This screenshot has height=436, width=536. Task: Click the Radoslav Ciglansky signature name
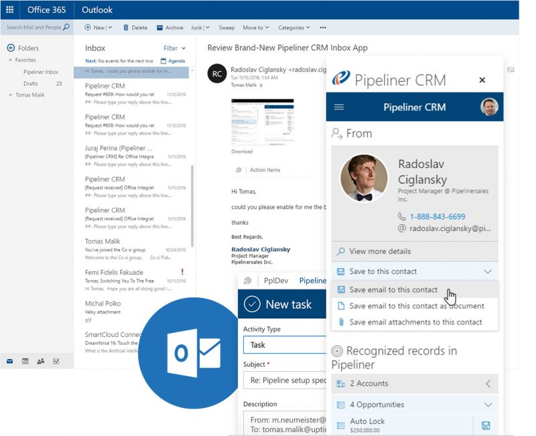point(261,249)
